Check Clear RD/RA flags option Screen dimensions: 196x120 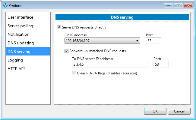(74, 73)
